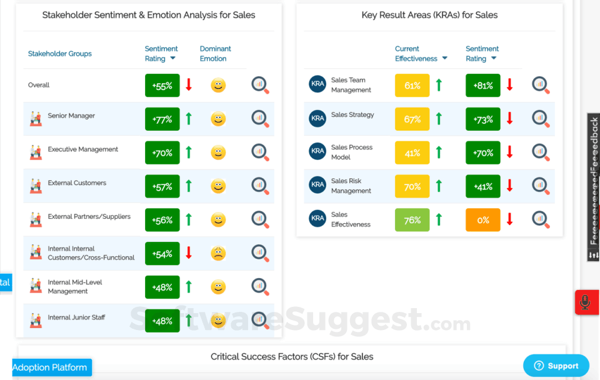The image size is (600, 380).
Task: Click the Adoption Platform button
Action: click(51, 367)
